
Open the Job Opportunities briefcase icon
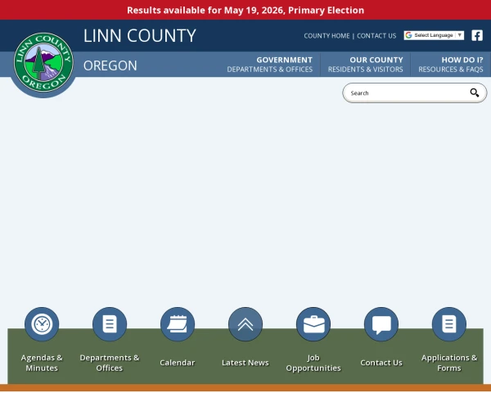(x=313, y=324)
